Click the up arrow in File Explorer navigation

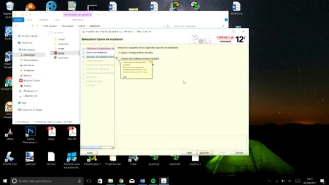(x=32, y=26)
